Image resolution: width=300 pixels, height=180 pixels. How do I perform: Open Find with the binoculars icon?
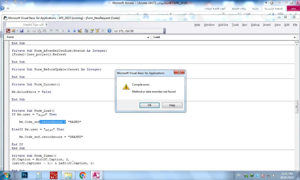pyautogui.click(x=45, y=31)
